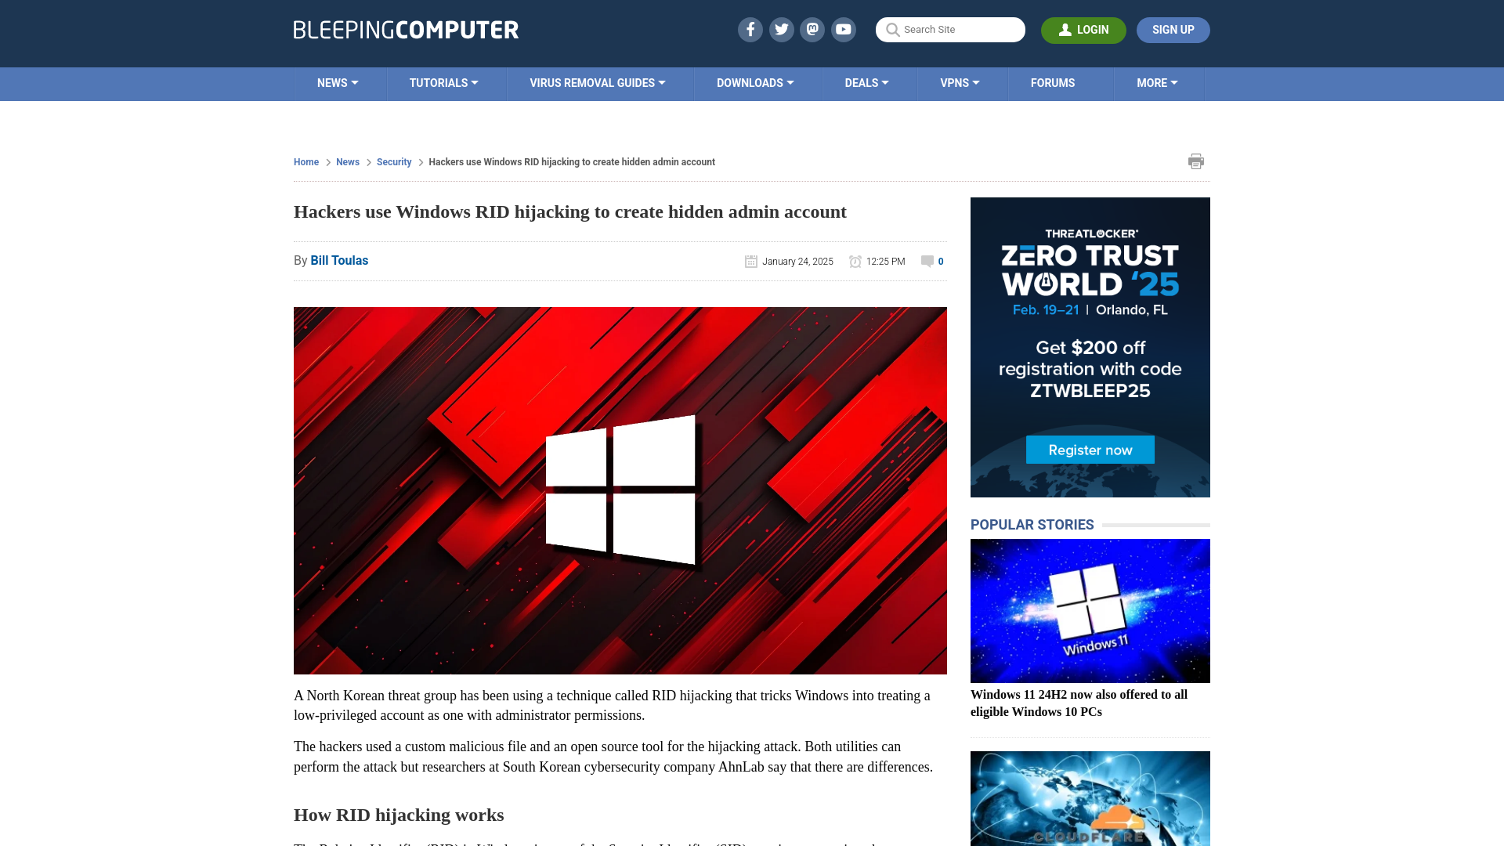Click the Bill Toulas author link

339,260
